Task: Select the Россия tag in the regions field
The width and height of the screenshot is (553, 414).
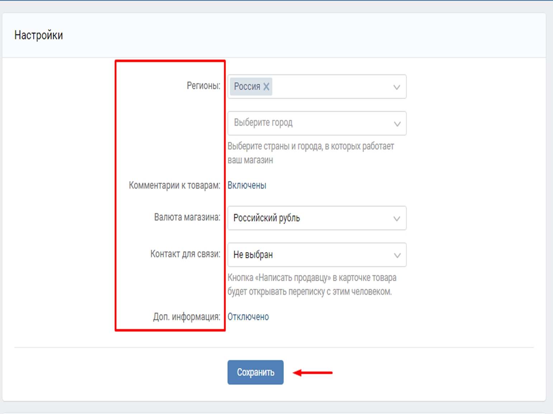Action: (247, 87)
